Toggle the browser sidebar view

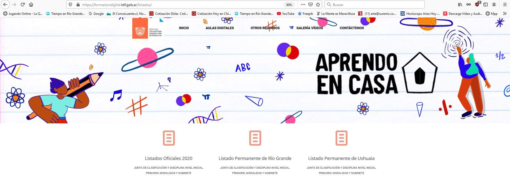tap(486, 5)
